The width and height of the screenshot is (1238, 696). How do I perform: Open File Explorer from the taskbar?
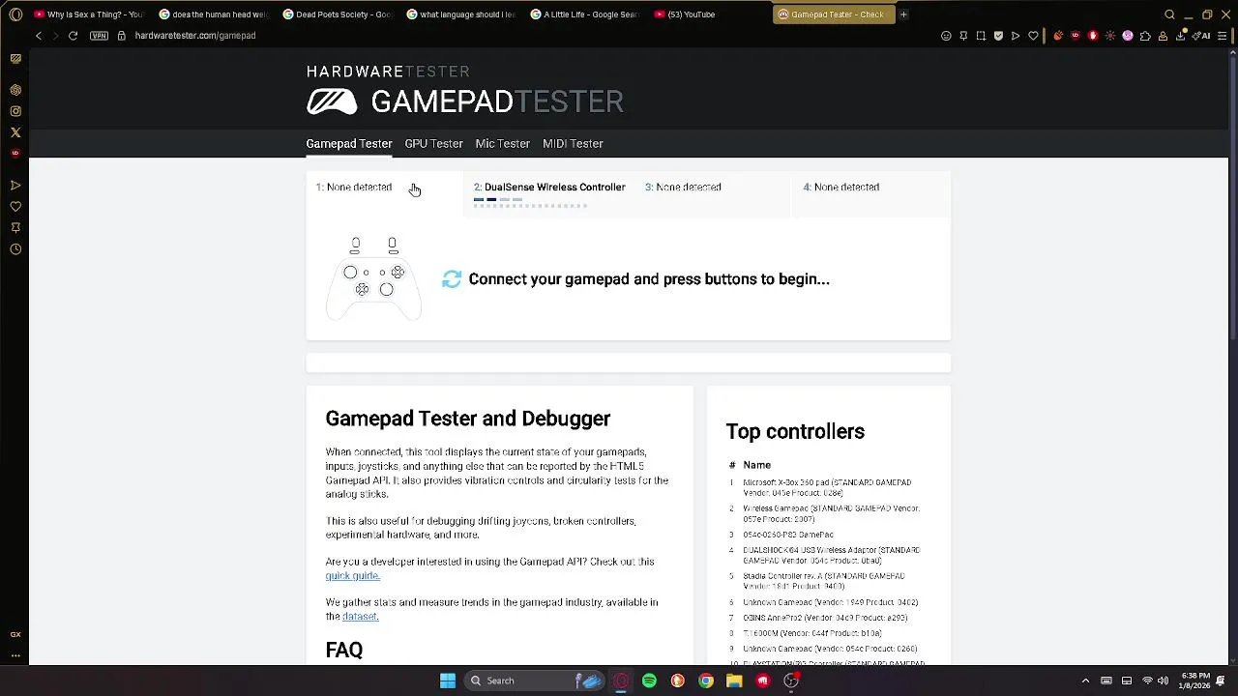coord(734,681)
